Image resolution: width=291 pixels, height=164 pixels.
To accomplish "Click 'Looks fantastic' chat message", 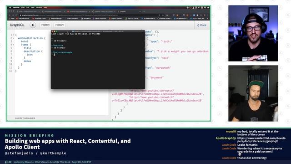I will [x=247, y=145].
